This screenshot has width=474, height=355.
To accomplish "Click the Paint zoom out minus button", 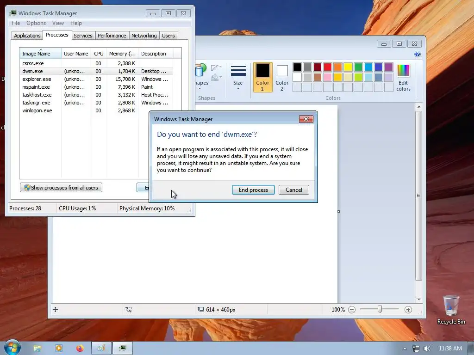I will click(352, 309).
